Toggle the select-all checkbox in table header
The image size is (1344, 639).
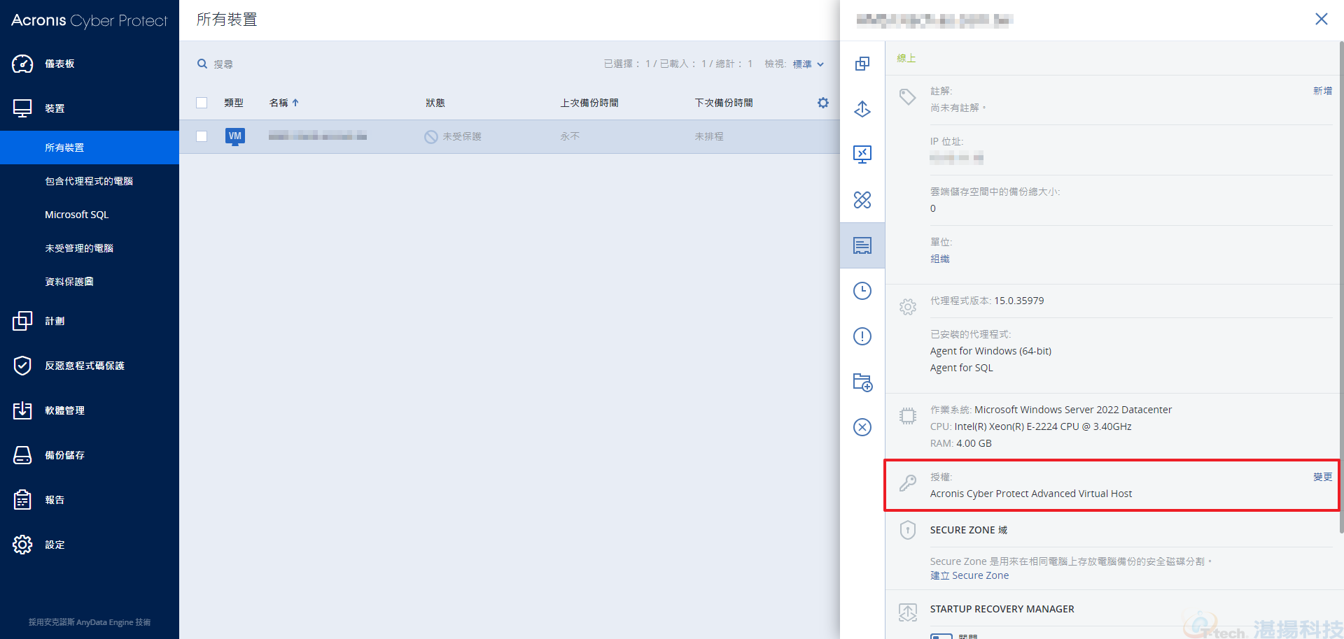tap(202, 103)
